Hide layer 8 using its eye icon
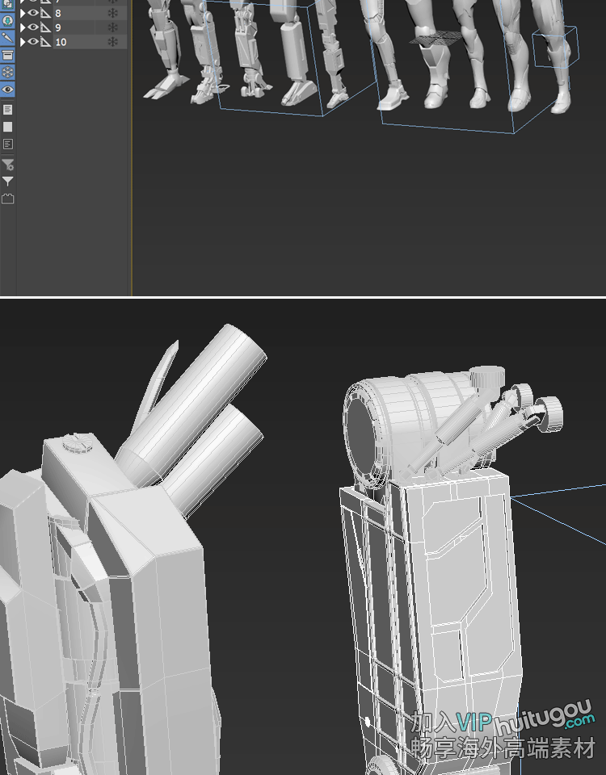The image size is (606, 775). pyautogui.click(x=33, y=14)
